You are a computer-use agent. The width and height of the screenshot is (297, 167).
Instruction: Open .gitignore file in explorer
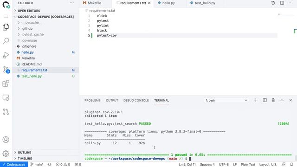click(46, 46)
